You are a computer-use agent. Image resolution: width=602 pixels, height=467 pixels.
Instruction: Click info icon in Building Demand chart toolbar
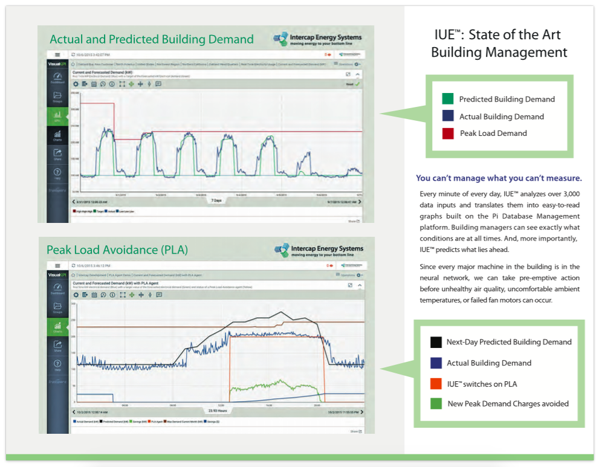point(112,84)
